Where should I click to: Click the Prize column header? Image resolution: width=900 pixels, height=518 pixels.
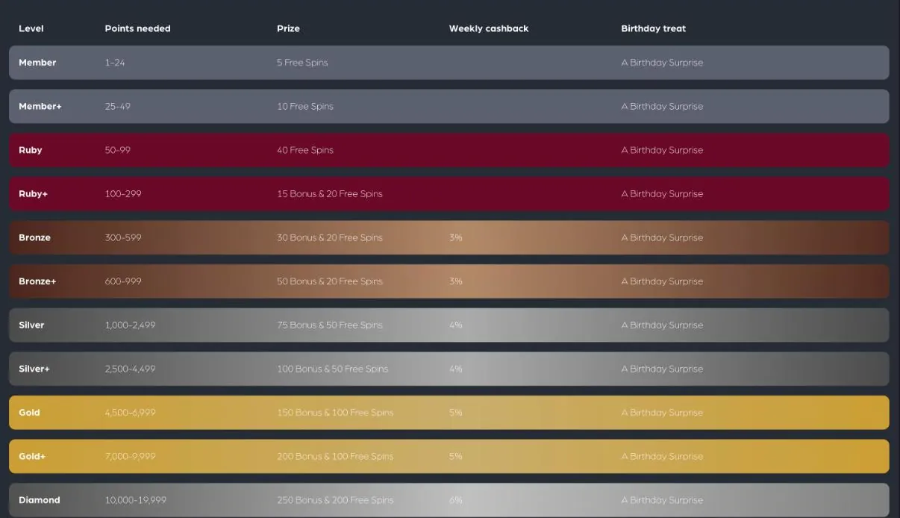[x=288, y=28]
